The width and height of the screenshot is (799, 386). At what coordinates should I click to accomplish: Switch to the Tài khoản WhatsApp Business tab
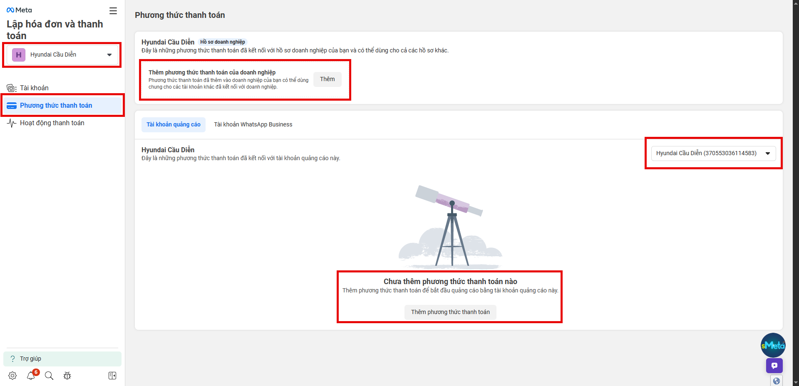click(253, 124)
